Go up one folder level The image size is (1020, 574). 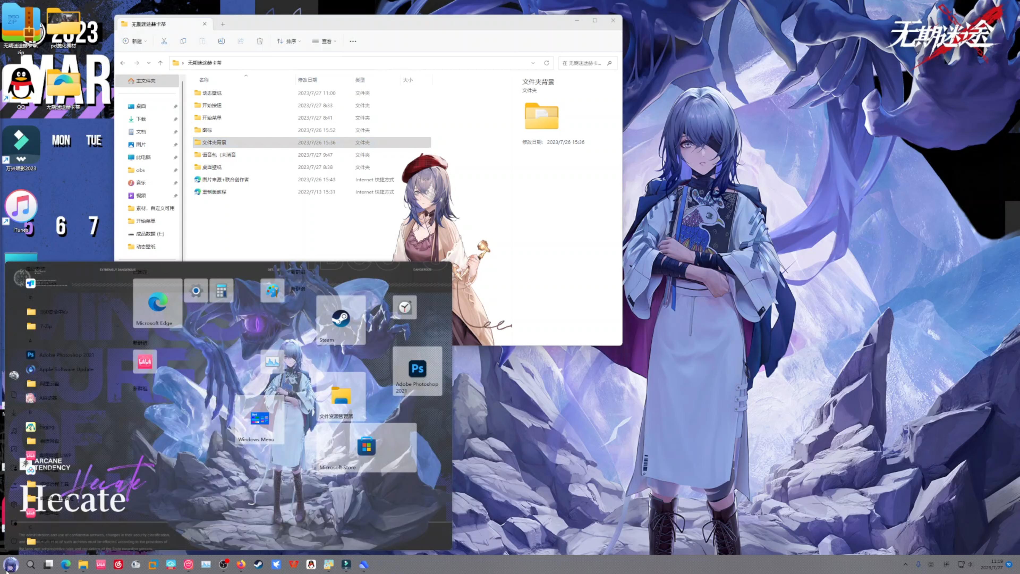(160, 63)
